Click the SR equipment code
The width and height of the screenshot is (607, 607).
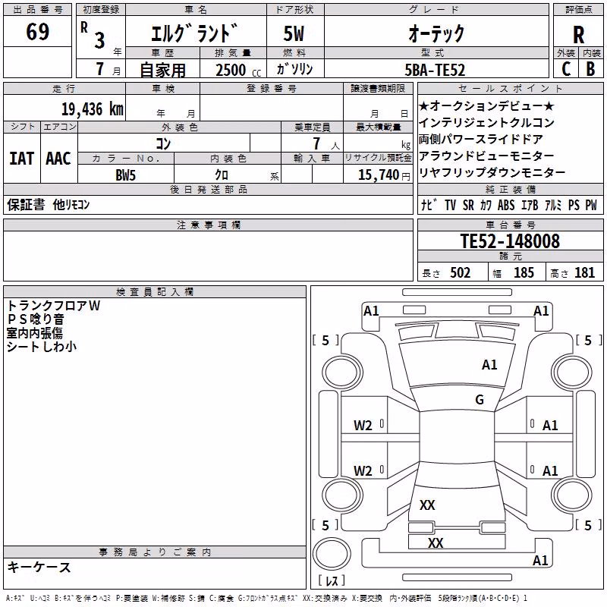(x=468, y=205)
